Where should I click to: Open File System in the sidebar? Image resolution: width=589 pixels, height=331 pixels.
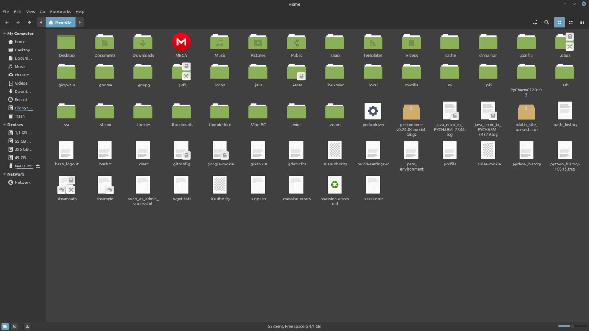(23, 108)
